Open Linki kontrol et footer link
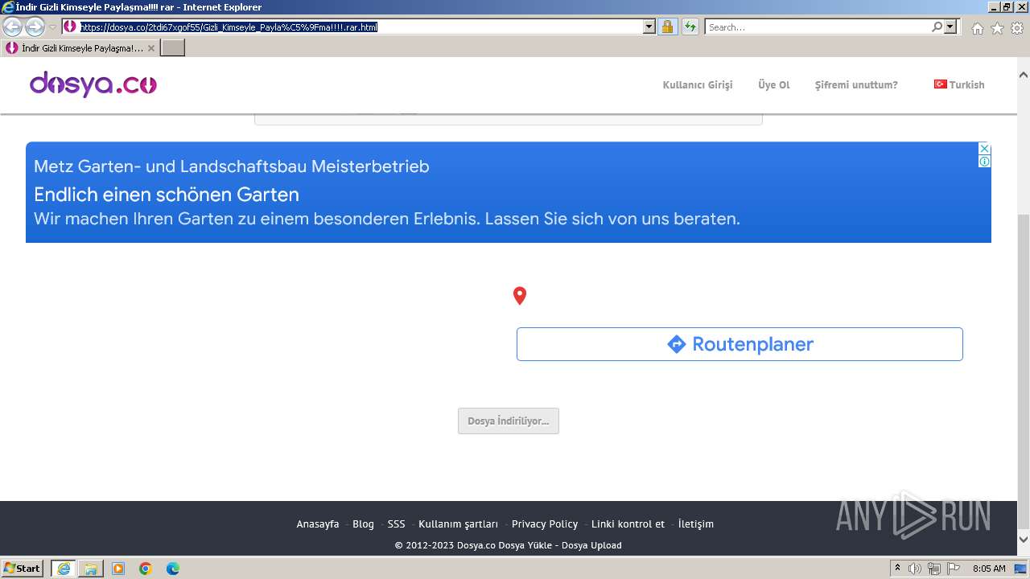Screen dimensions: 1030x579 pyautogui.click(x=628, y=524)
